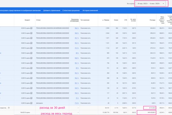Click the 1 122 impressions cell
Image resolution: width=172 pixels, height=115 pixels.
[107, 48]
